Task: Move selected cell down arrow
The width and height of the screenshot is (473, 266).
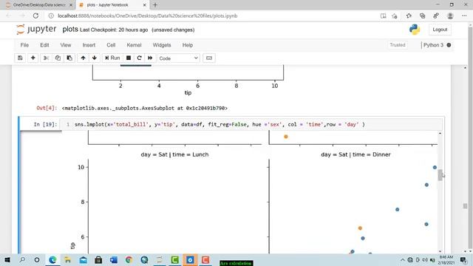Action: pos(95,58)
